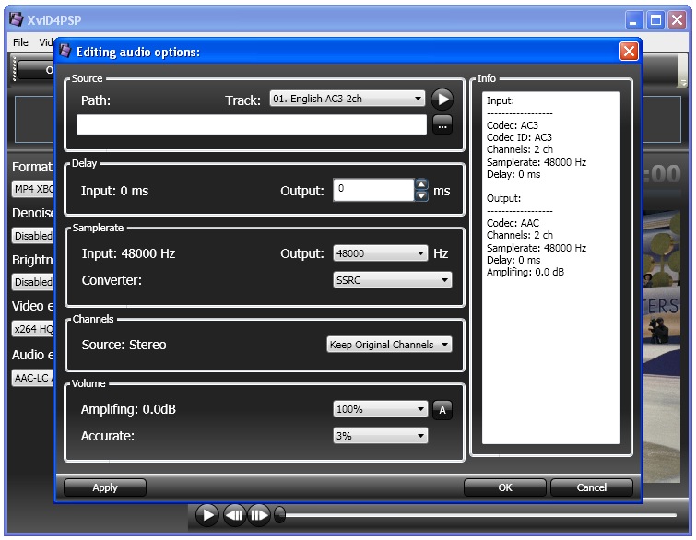Open Brightness Disabled dropdown in main window
The image size is (696, 540).
coord(33,282)
